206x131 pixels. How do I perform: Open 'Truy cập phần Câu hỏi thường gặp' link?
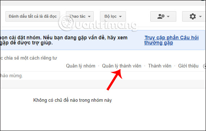click(x=172, y=40)
